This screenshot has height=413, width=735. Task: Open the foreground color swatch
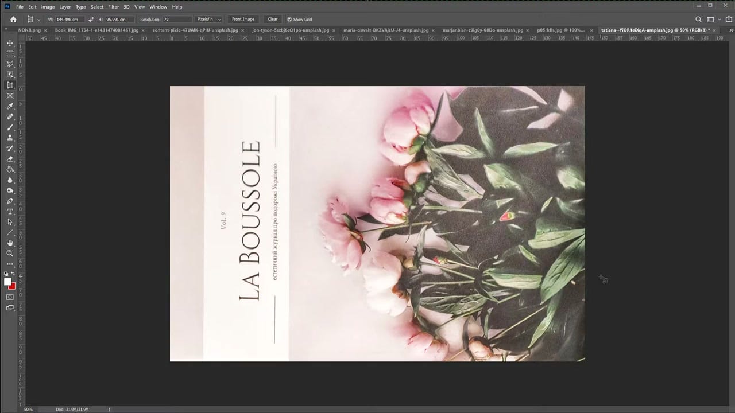pos(7,282)
